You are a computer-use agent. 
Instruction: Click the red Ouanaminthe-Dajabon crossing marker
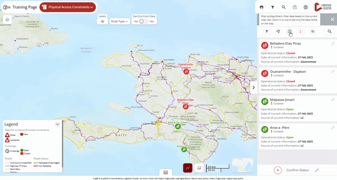[x=186, y=71]
